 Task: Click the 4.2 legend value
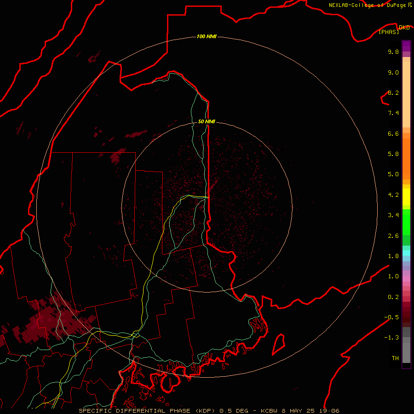(x=393, y=195)
